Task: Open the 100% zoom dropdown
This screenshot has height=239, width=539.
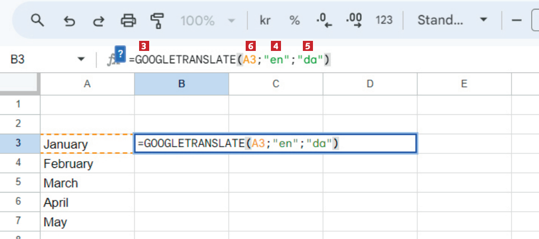Action: pyautogui.click(x=208, y=21)
